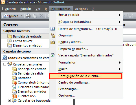
Task: Click the Delete X toolbar icon
Action: 41,16
